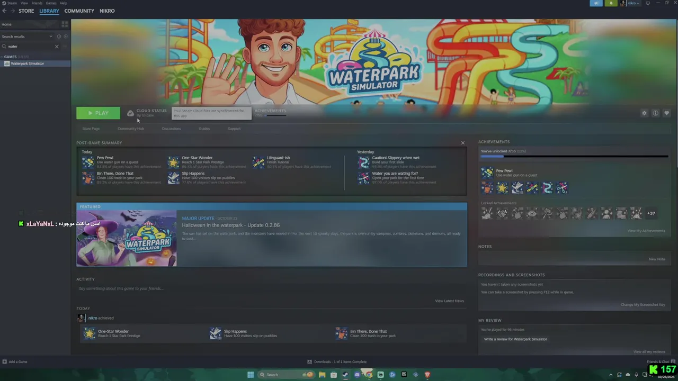Screen dimensions: 678x381
Task: Click the cloud status icon
Action: coord(130,113)
